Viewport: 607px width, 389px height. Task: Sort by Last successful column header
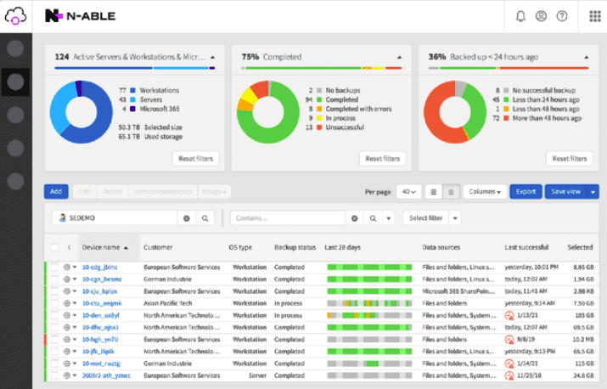click(x=526, y=247)
